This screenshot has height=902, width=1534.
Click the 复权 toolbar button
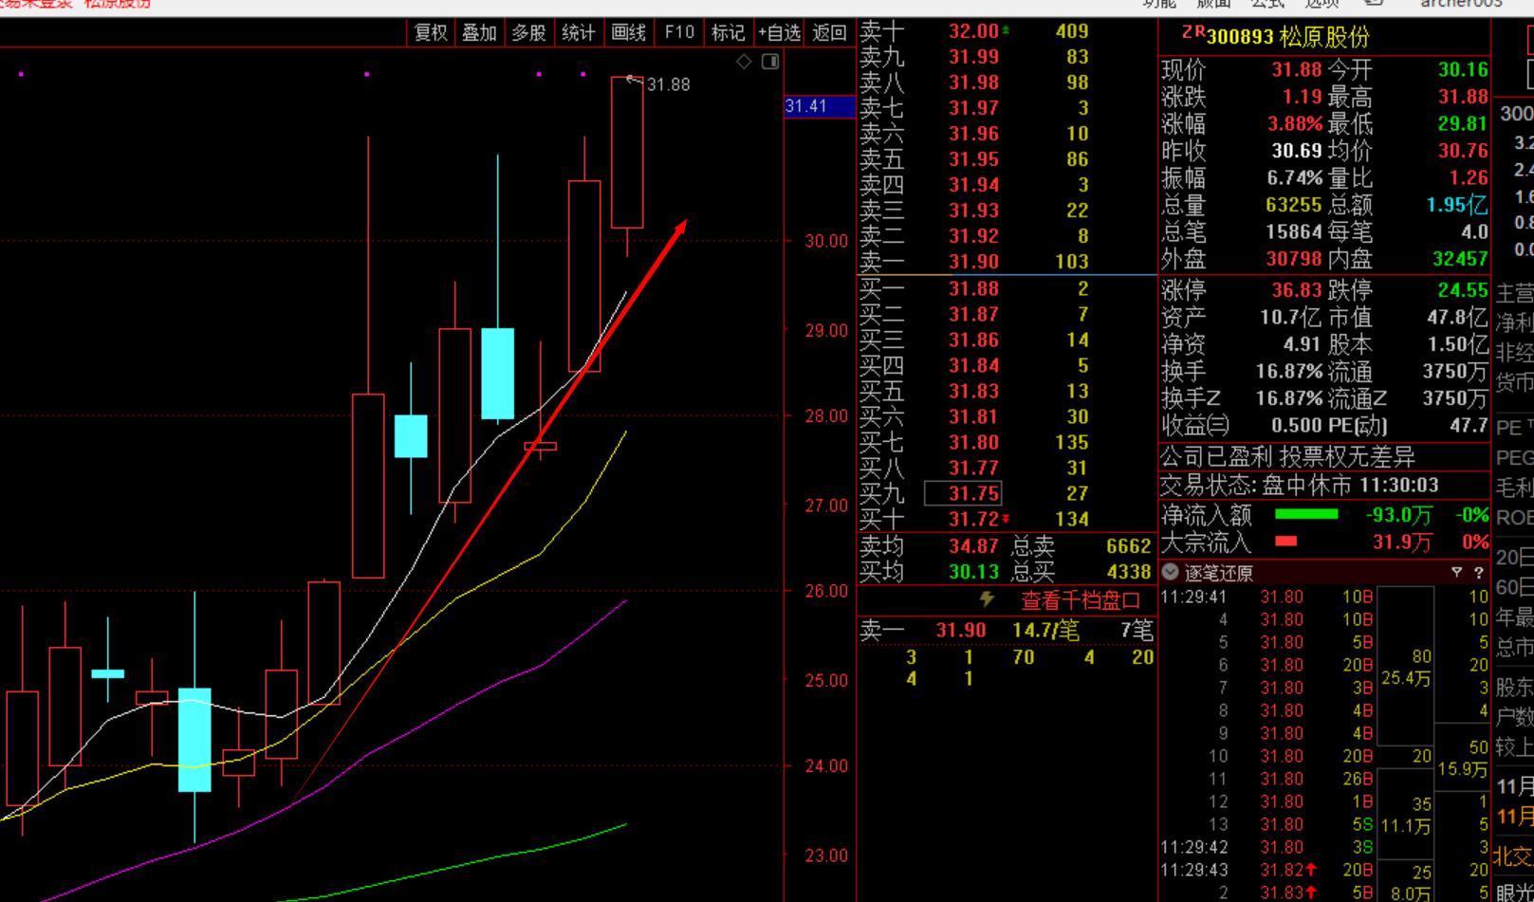[431, 32]
